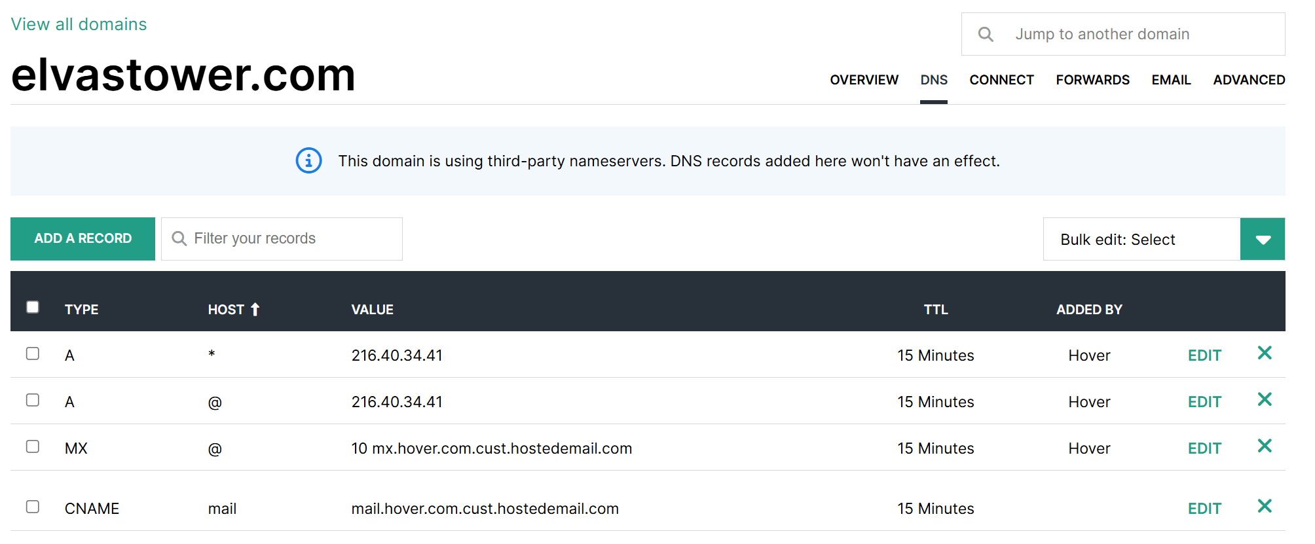The image size is (1315, 544).
Task: Click the ADDED BY column header
Action: [x=1089, y=310]
